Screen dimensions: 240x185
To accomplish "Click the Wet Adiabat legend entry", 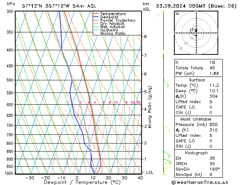I will 109,27.
